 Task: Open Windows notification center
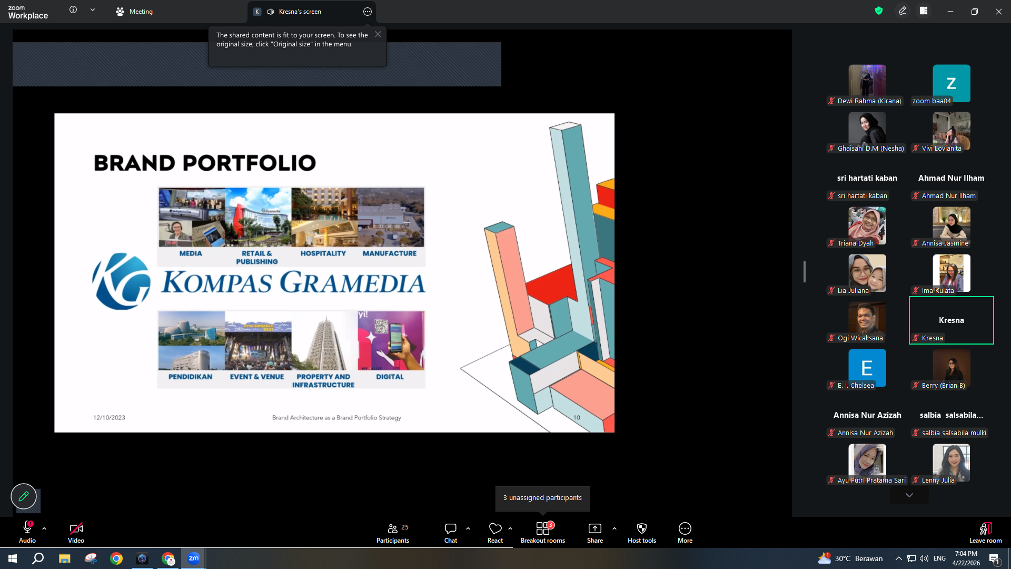pyautogui.click(x=994, y=558)
